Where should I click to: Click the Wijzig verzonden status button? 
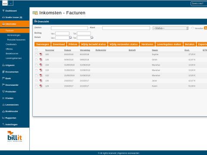[x=124, y=44]
